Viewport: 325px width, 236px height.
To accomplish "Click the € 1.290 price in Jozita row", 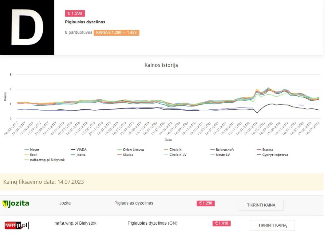I will coord(206,203).
